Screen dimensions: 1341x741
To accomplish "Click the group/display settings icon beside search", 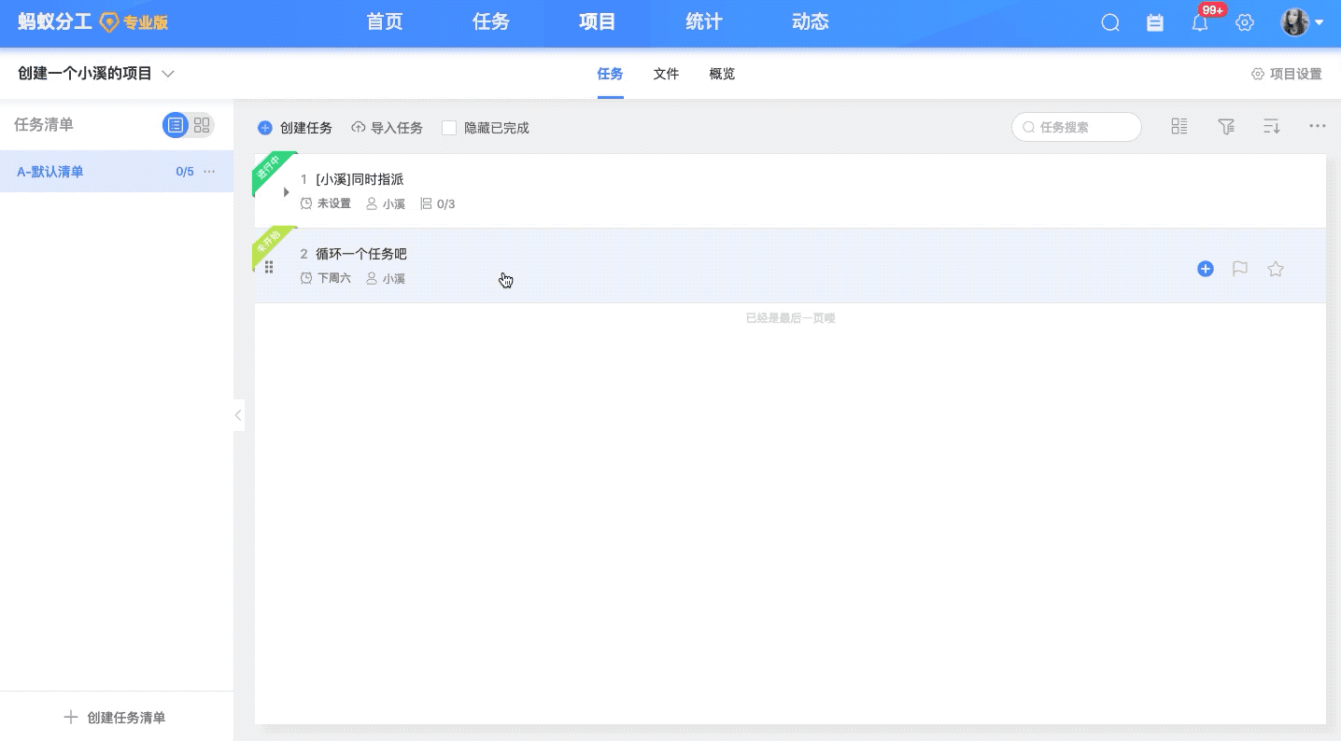I will tap(1179, 126).
